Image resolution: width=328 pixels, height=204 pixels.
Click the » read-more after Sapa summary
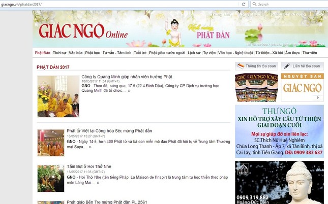(x=90, y=147)
